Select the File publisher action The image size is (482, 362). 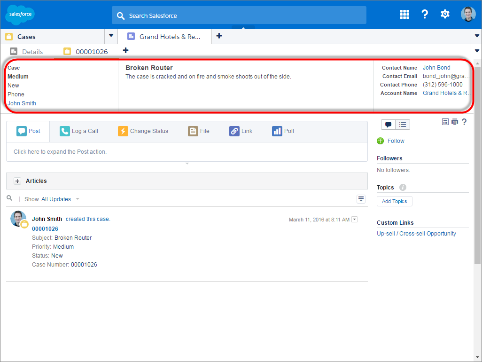point(199,131)
